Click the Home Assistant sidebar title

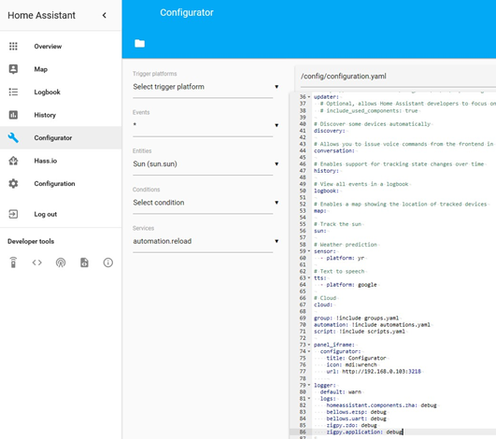41,15
